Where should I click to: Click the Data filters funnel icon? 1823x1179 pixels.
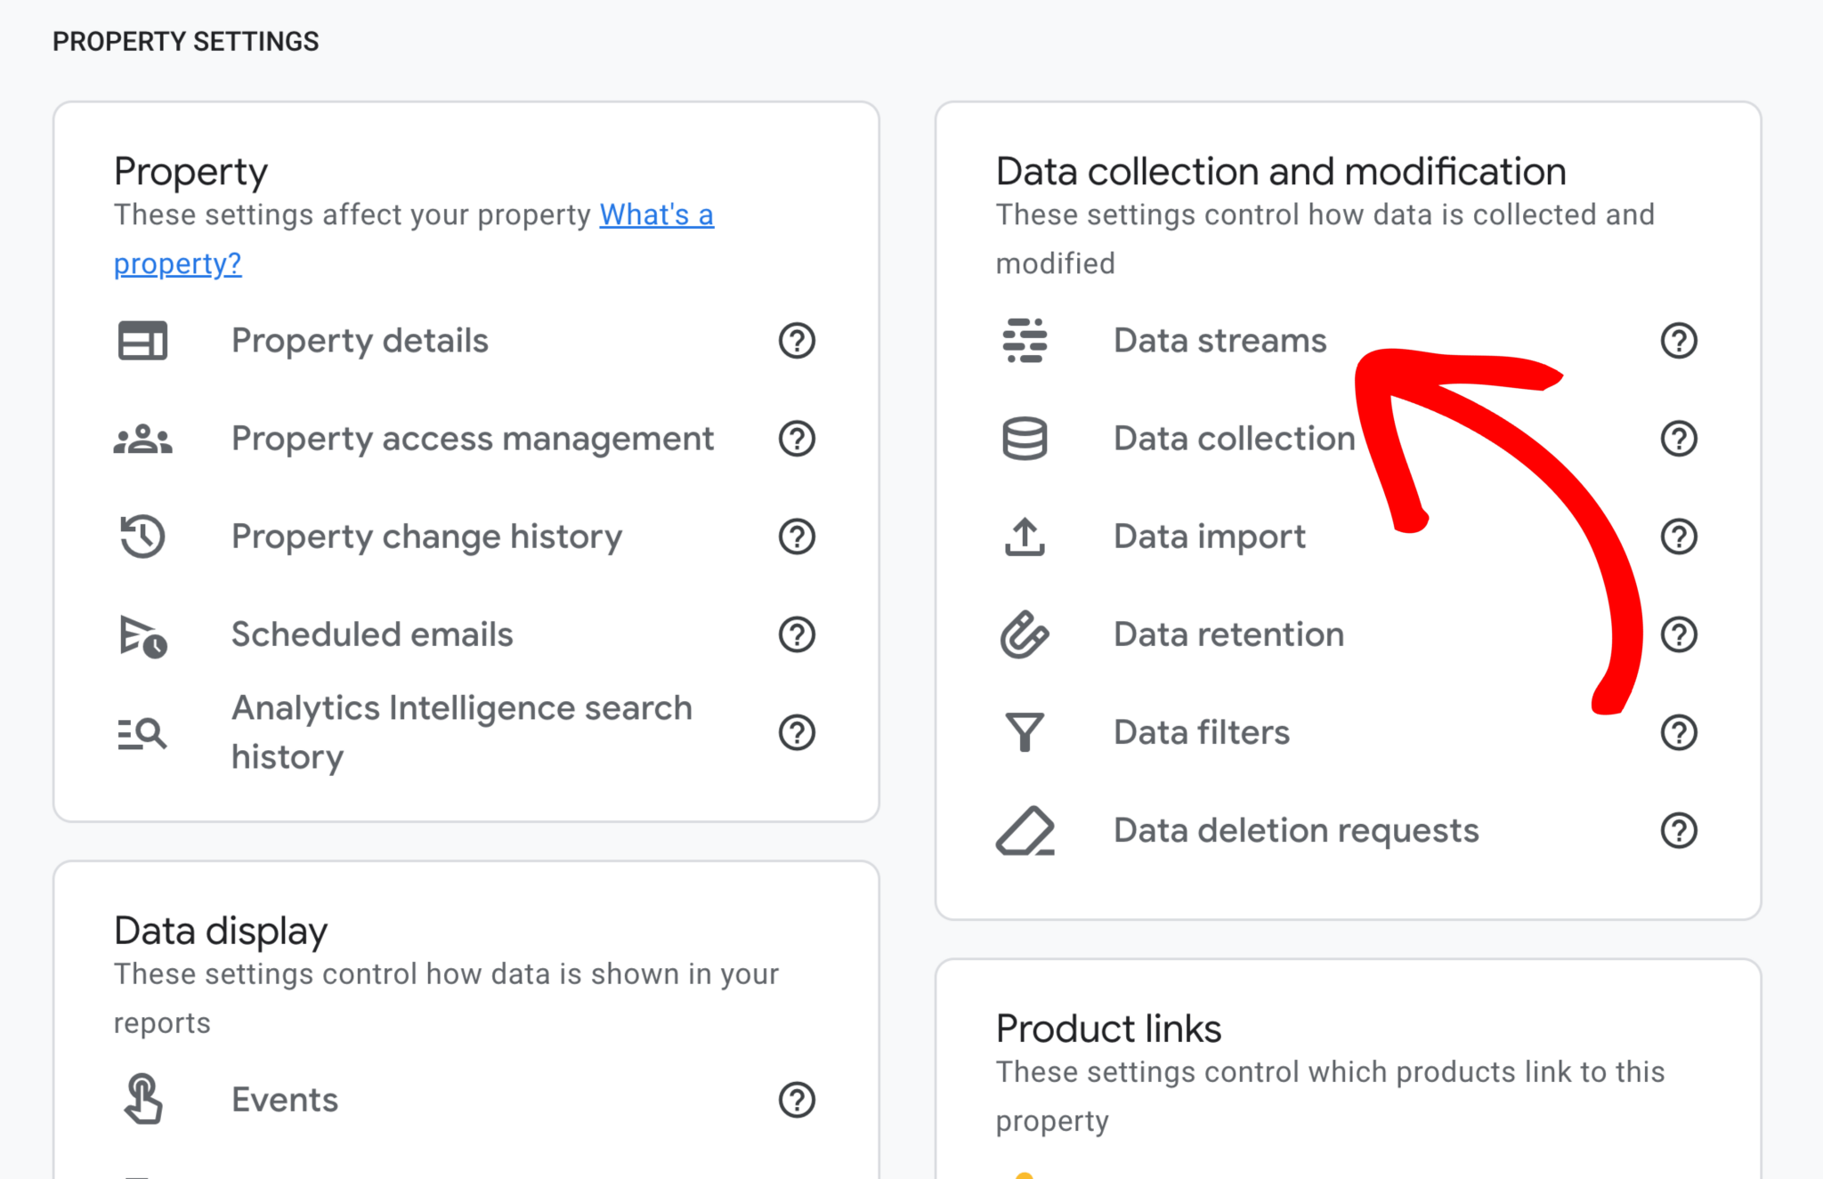pyautogui.click(x=1024, y=731)
